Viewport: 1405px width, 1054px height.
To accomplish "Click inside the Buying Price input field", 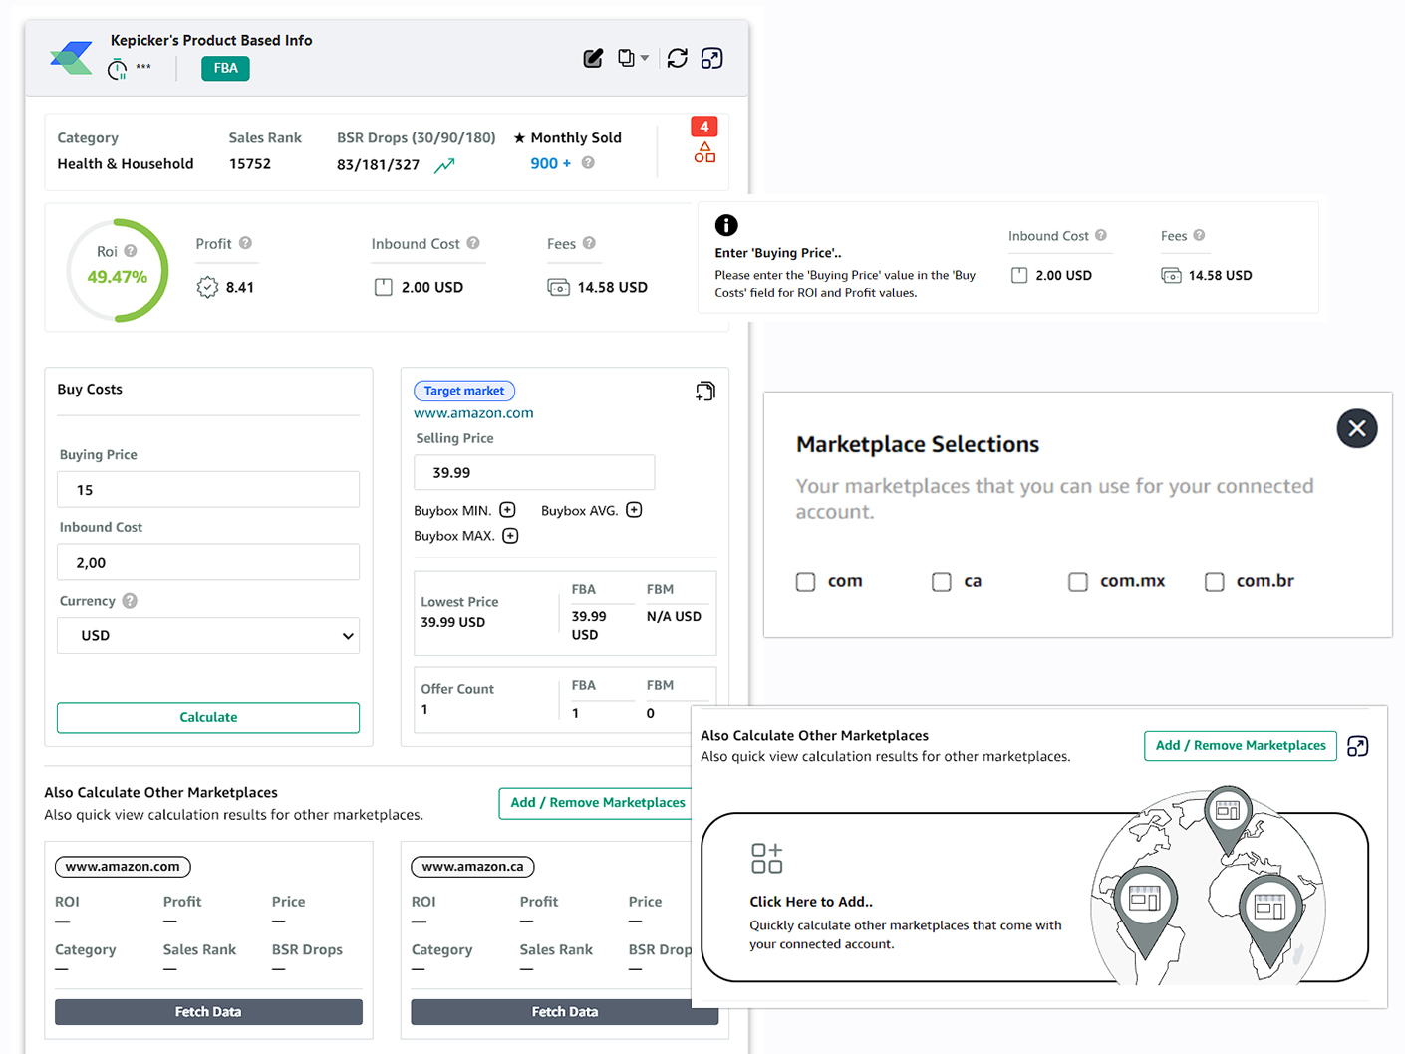I will click(x=208, y=489).
